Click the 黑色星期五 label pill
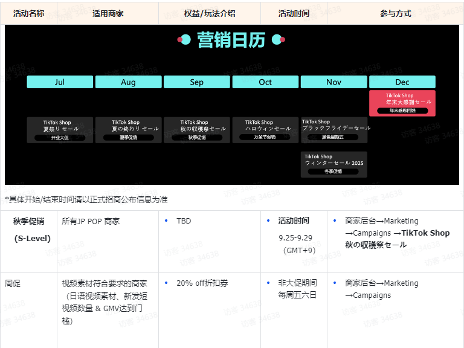 (333, 137)
